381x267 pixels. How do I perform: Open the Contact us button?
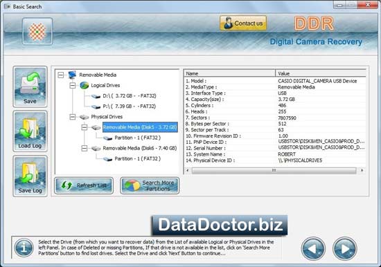[x=243, y=24]
